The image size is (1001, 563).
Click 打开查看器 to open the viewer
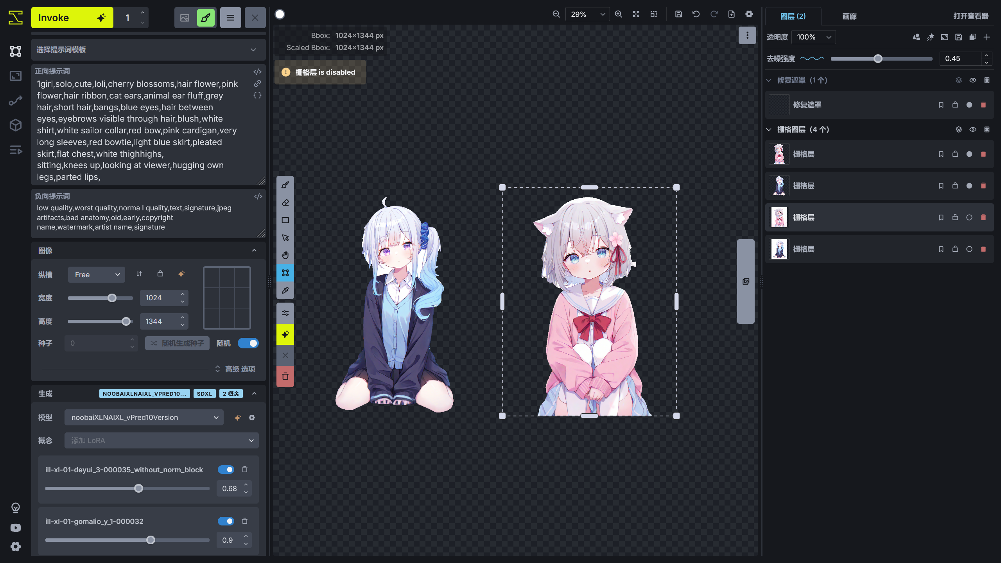point(971,16)
